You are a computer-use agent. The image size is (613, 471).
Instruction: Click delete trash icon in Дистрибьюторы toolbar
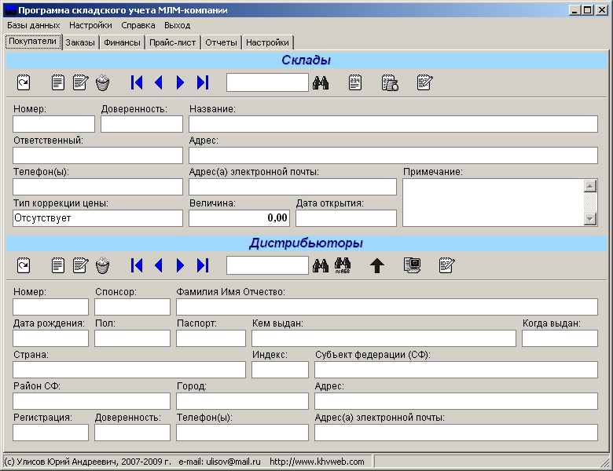(x=102, y=265)
